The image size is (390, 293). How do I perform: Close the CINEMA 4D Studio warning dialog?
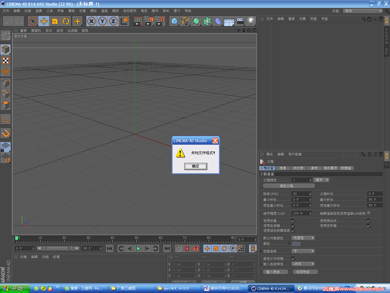tap(215, 141)
